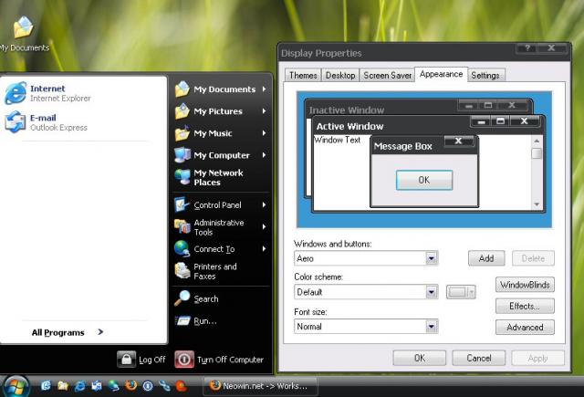Expand the My Music submenu arrow

click(264, 133)
